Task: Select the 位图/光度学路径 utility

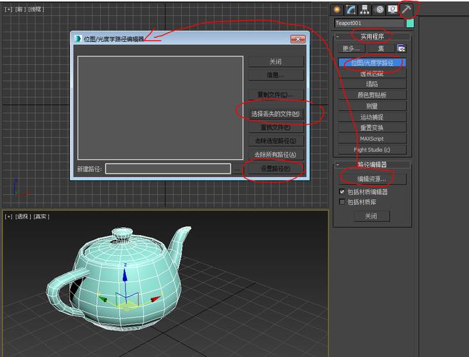Action: (x=372, y=63)
